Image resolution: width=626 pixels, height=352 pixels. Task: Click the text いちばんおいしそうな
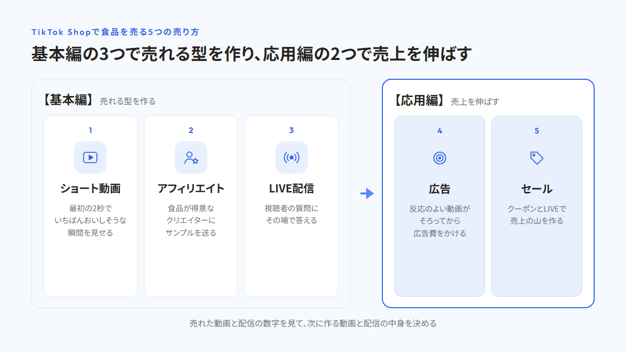pos(90,221)
